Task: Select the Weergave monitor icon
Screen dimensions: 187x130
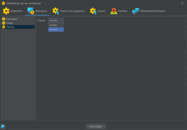Action: 31,11
